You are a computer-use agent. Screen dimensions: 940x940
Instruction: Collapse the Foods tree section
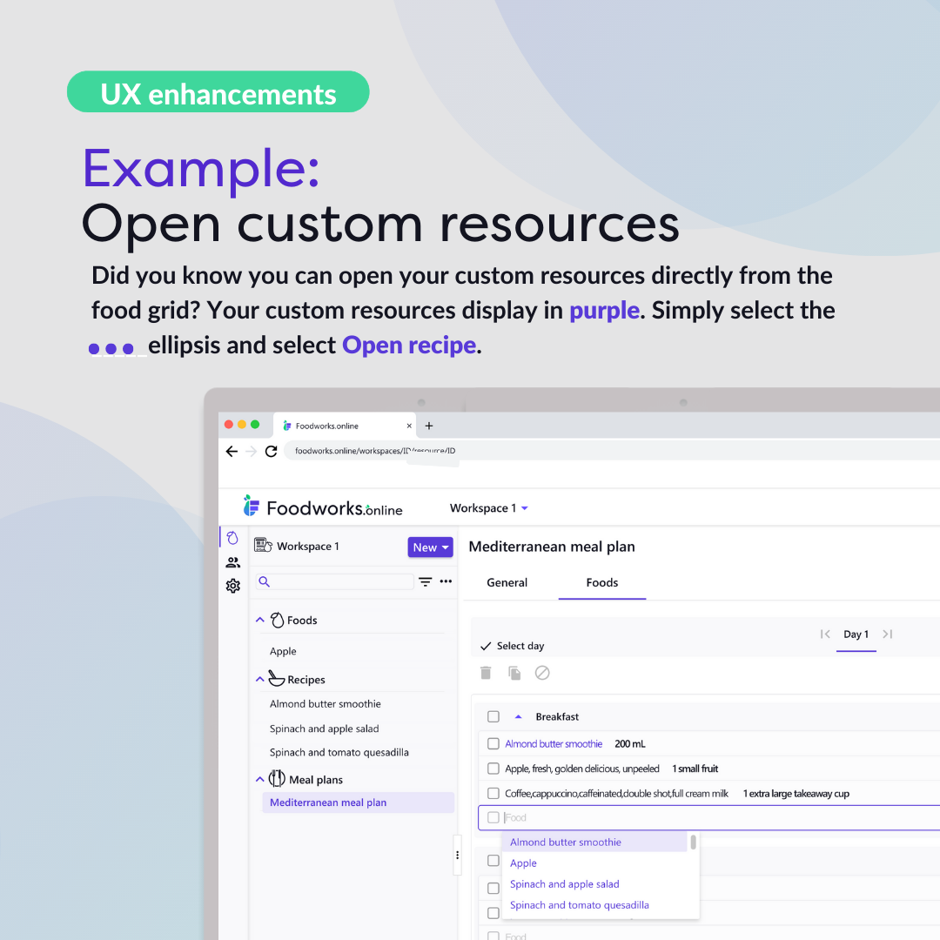click(260, 620)
